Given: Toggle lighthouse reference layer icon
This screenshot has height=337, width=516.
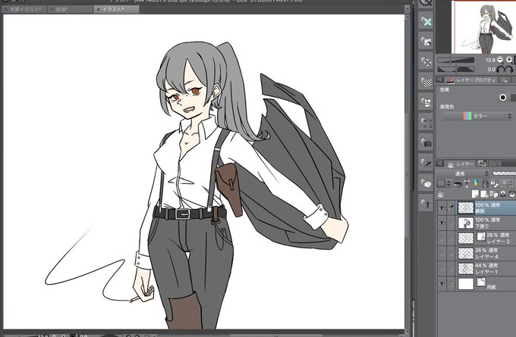Looking at the screenshot, I should (x=467, y=183).
